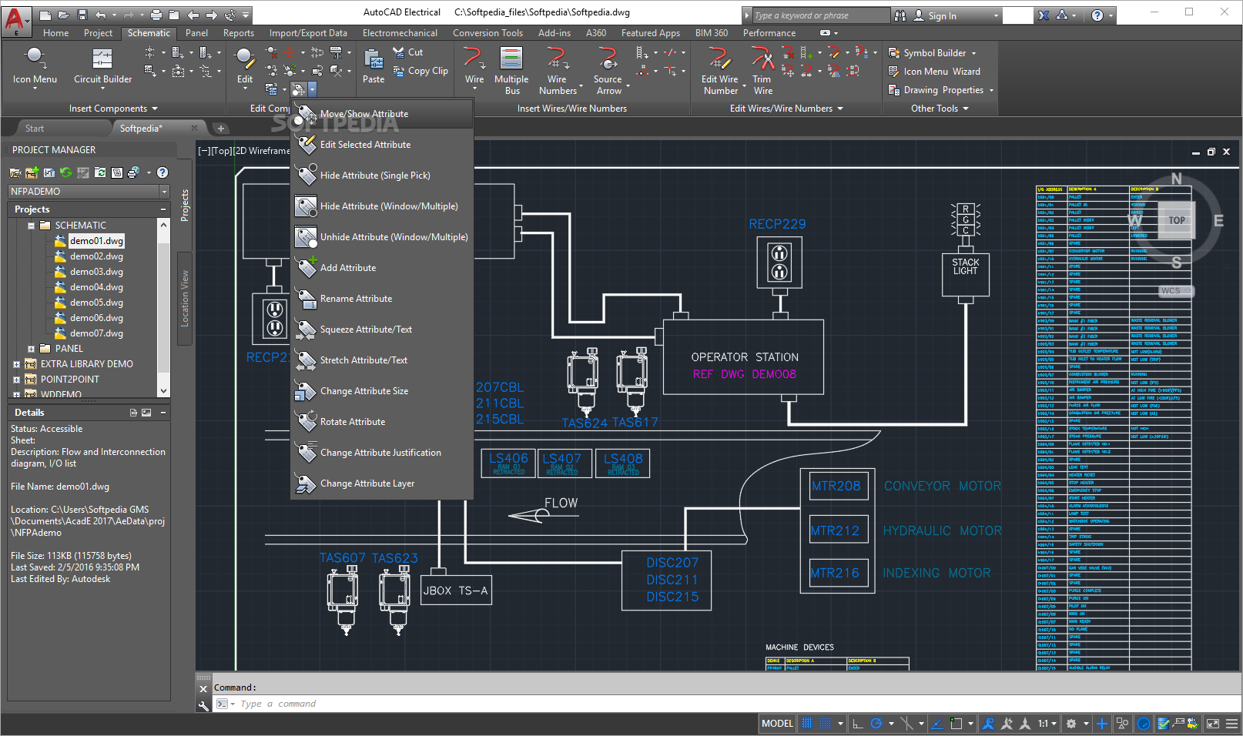Switch to the Home ribbon tab

point(55,33)
